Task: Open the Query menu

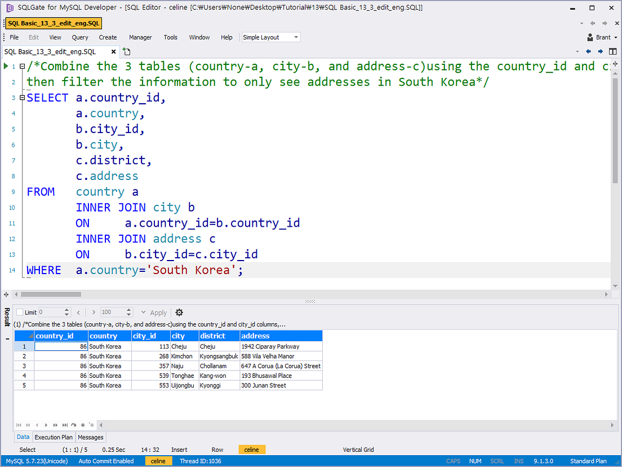Action: click(x=79, y=37)
